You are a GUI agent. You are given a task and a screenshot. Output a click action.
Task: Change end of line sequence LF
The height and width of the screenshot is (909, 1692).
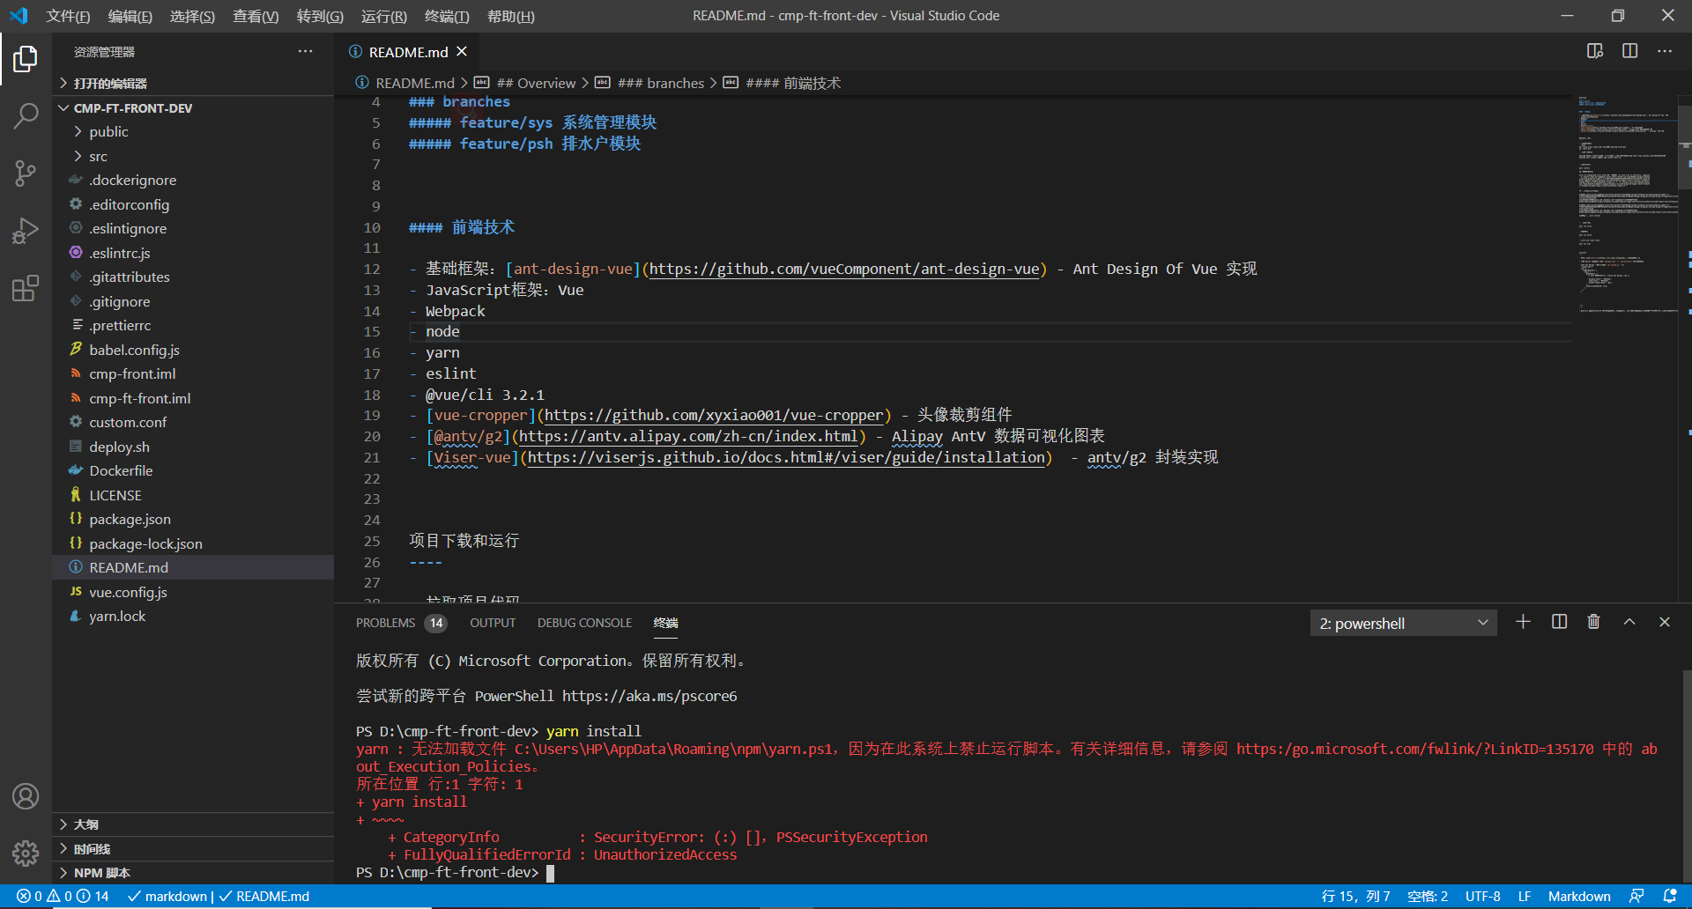pos(1525,897)
